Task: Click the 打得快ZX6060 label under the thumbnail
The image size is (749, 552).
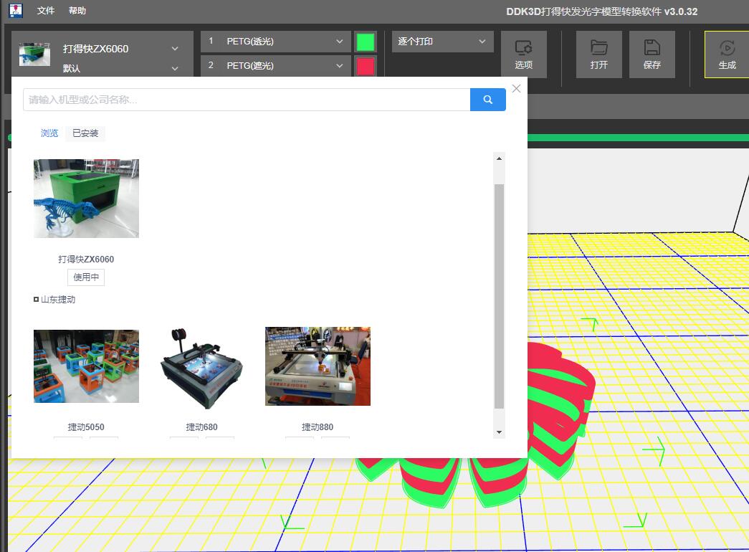Action: (86, 259)
